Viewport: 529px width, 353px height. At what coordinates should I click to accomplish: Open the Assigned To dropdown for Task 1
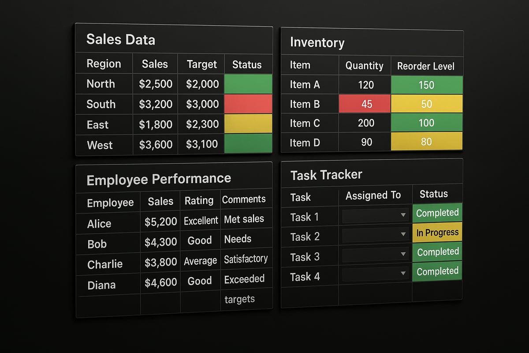(x=402, y=215)
